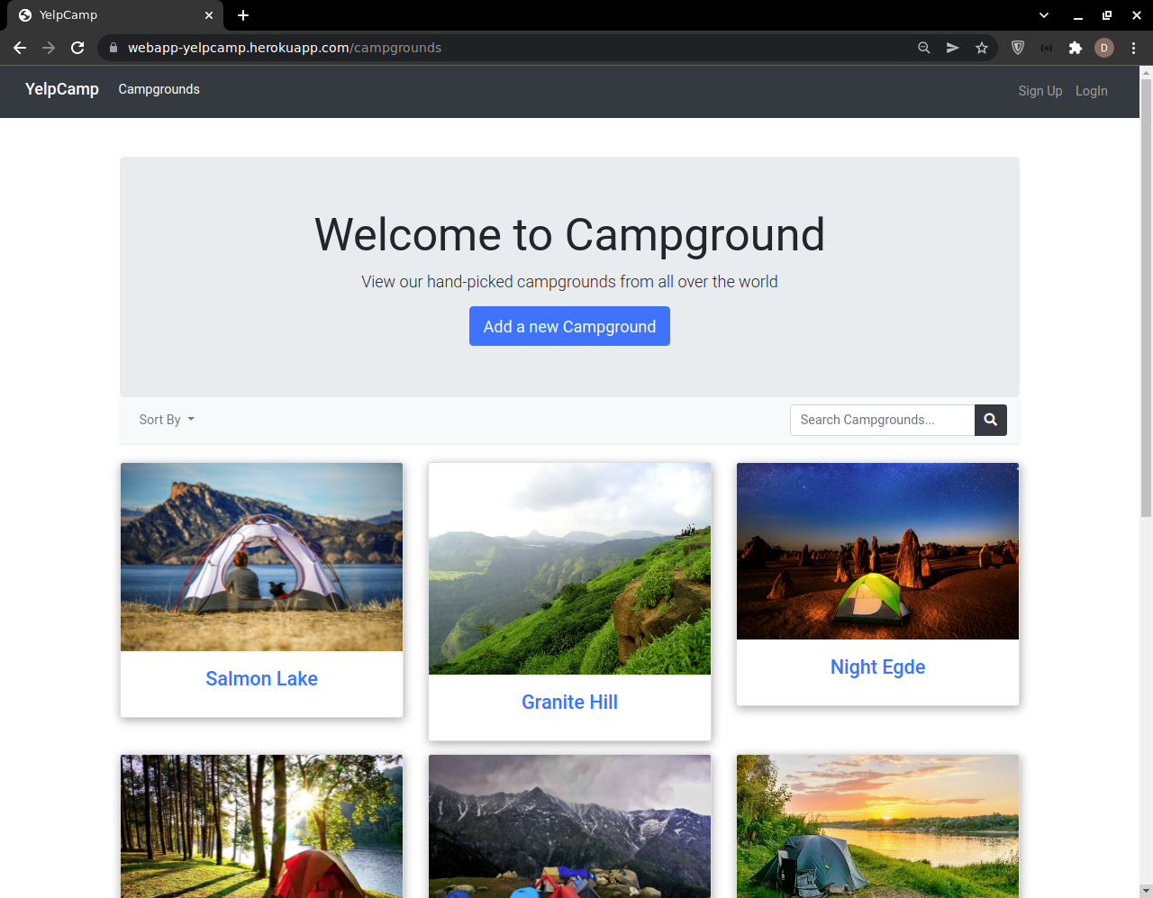Reload the page with refresh icon

[x=77, y=48]
